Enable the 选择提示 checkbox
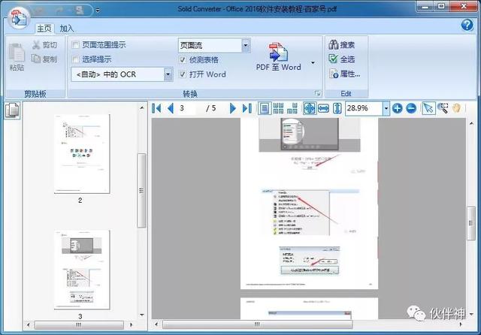Viewport: 481px width, 335px height. point(75,59)
